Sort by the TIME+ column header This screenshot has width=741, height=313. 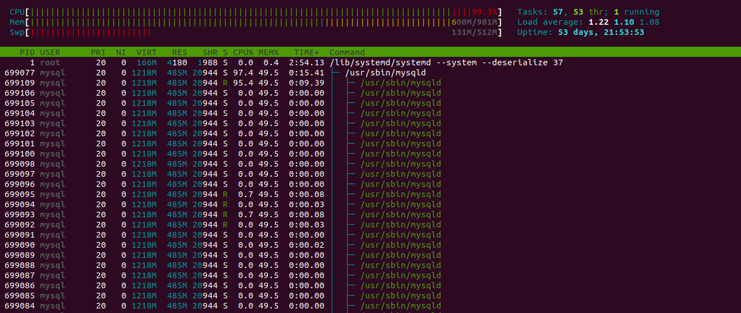(307, 52)
